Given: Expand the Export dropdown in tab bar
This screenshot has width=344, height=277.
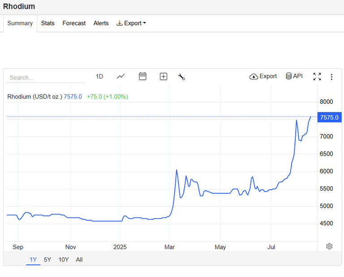Looking at the screenshot, I should (x=131, y=23).
